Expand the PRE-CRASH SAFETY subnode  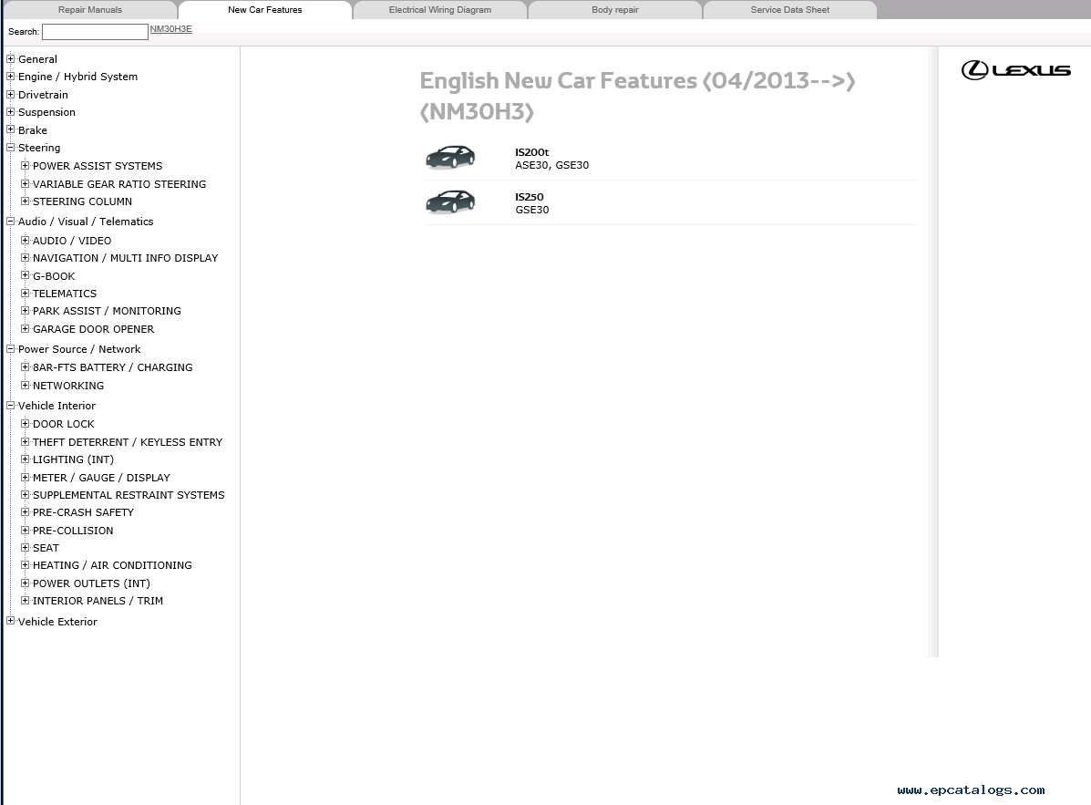(x=25, y=512)
